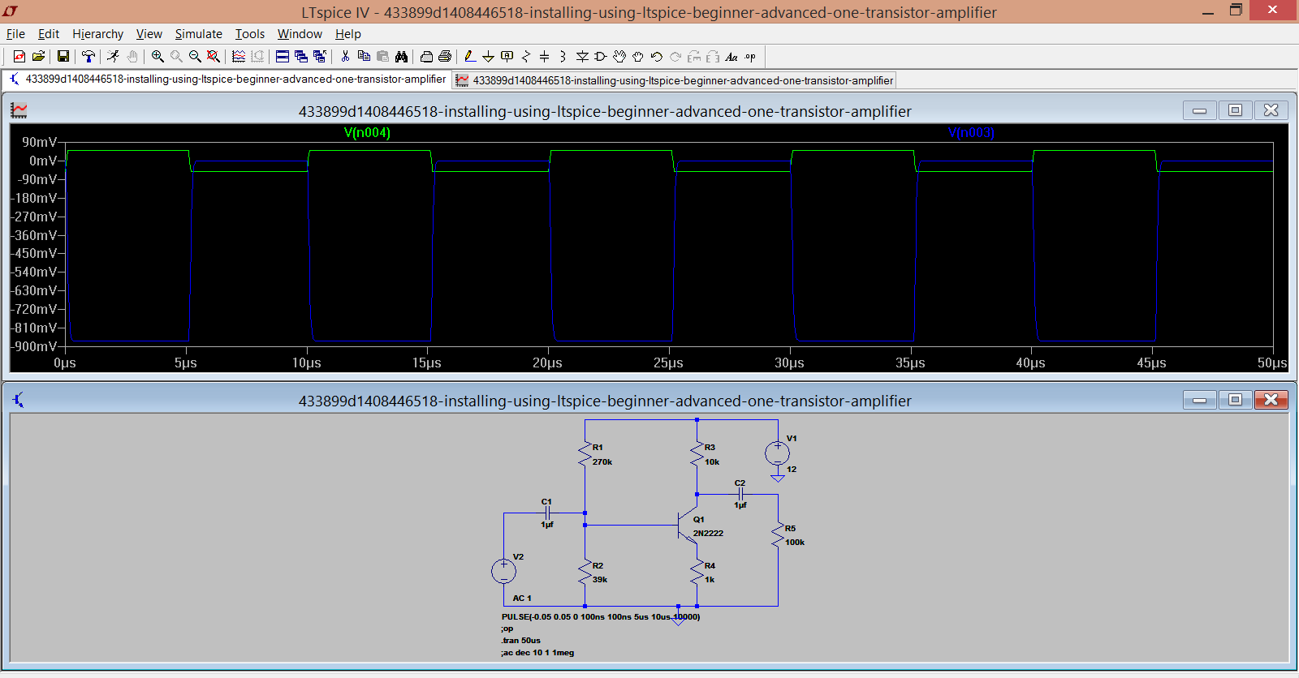Click the V2 voltage source symbol

point(503,571)
